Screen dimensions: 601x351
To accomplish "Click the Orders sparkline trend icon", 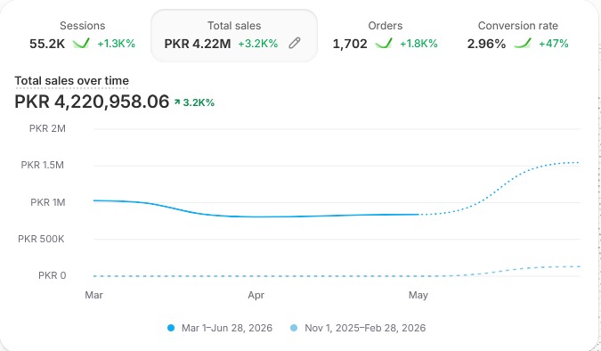I will coord(384,43).
